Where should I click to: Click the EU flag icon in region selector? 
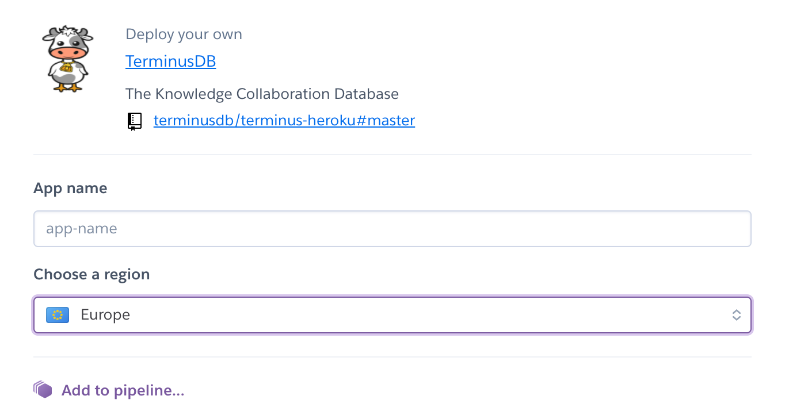(x=56, y=314)
